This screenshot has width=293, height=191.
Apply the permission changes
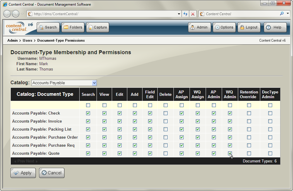(23, 173)
